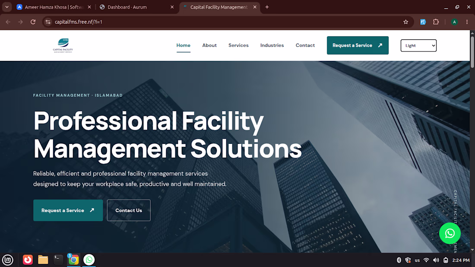Reload the current page
This screenshot has width=475, height=267.
tap(33, 22)
